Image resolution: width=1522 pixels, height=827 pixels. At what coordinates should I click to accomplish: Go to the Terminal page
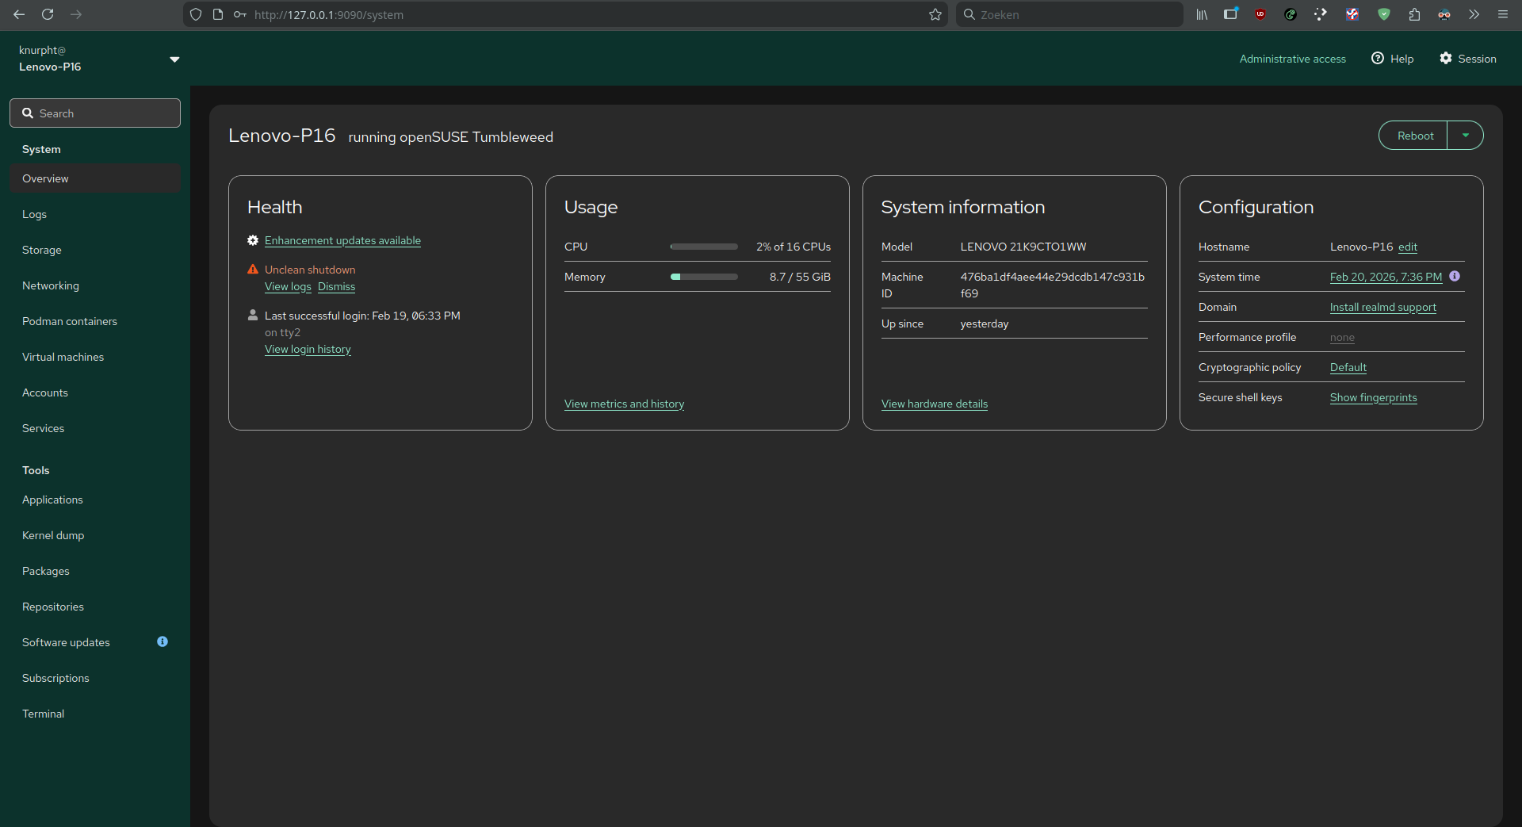pyautogui.click(x=44, y=714)
